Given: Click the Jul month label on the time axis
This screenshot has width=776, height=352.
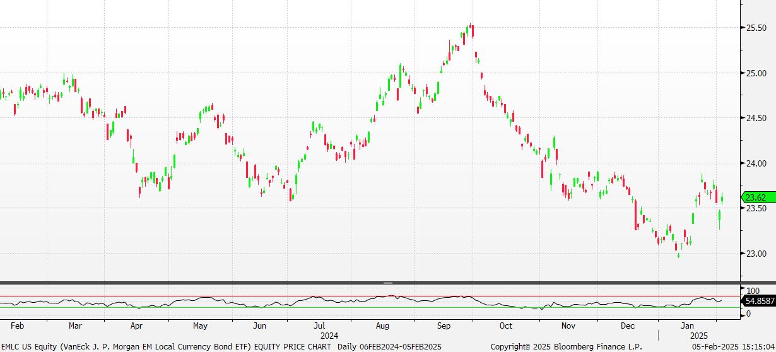Looking at the screenshot, I should pyautogui.click(x=319, y=326).
